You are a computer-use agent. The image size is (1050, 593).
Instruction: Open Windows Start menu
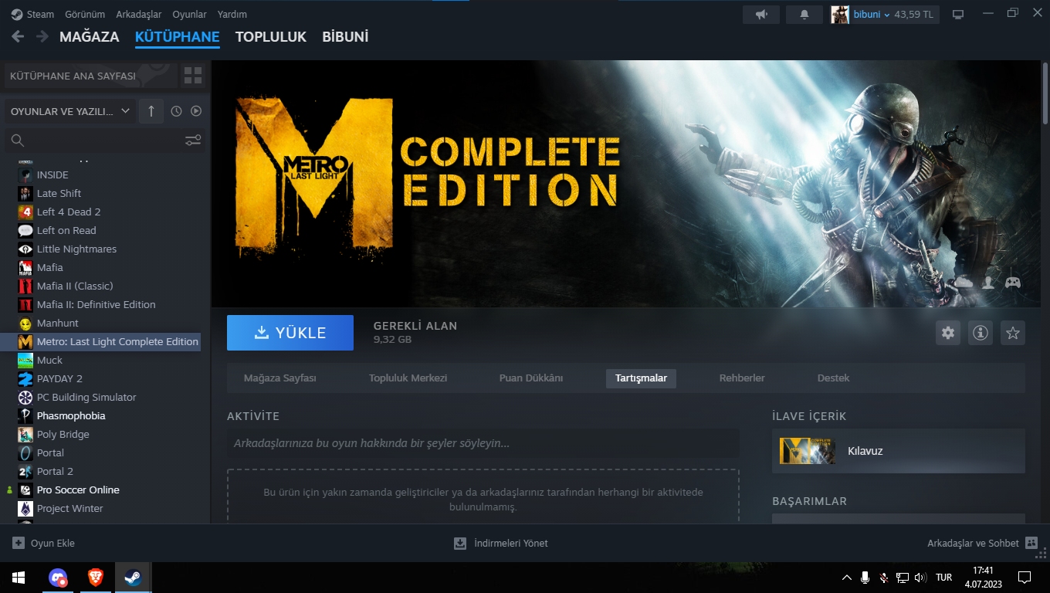click(19, 578)
